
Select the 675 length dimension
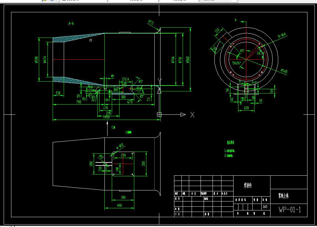coord(130,102)
